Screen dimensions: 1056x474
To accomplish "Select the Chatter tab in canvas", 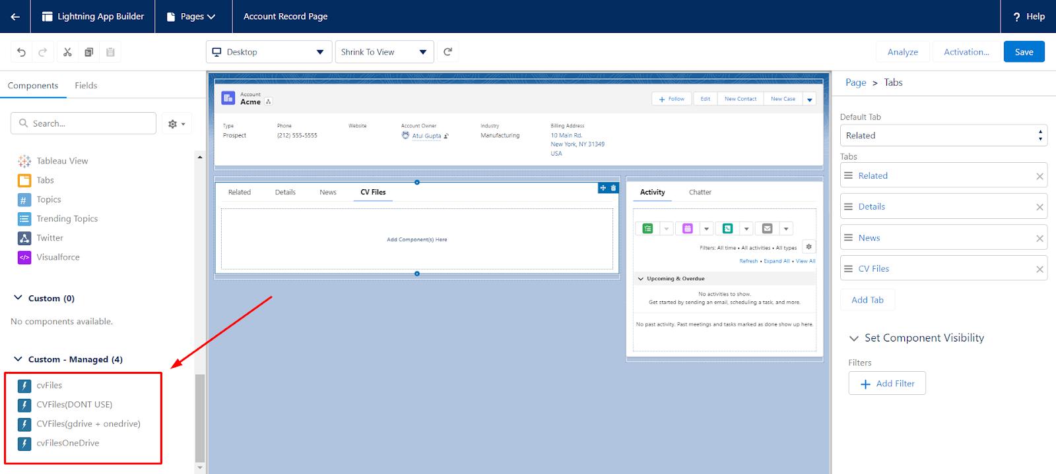I will point(700,193).
